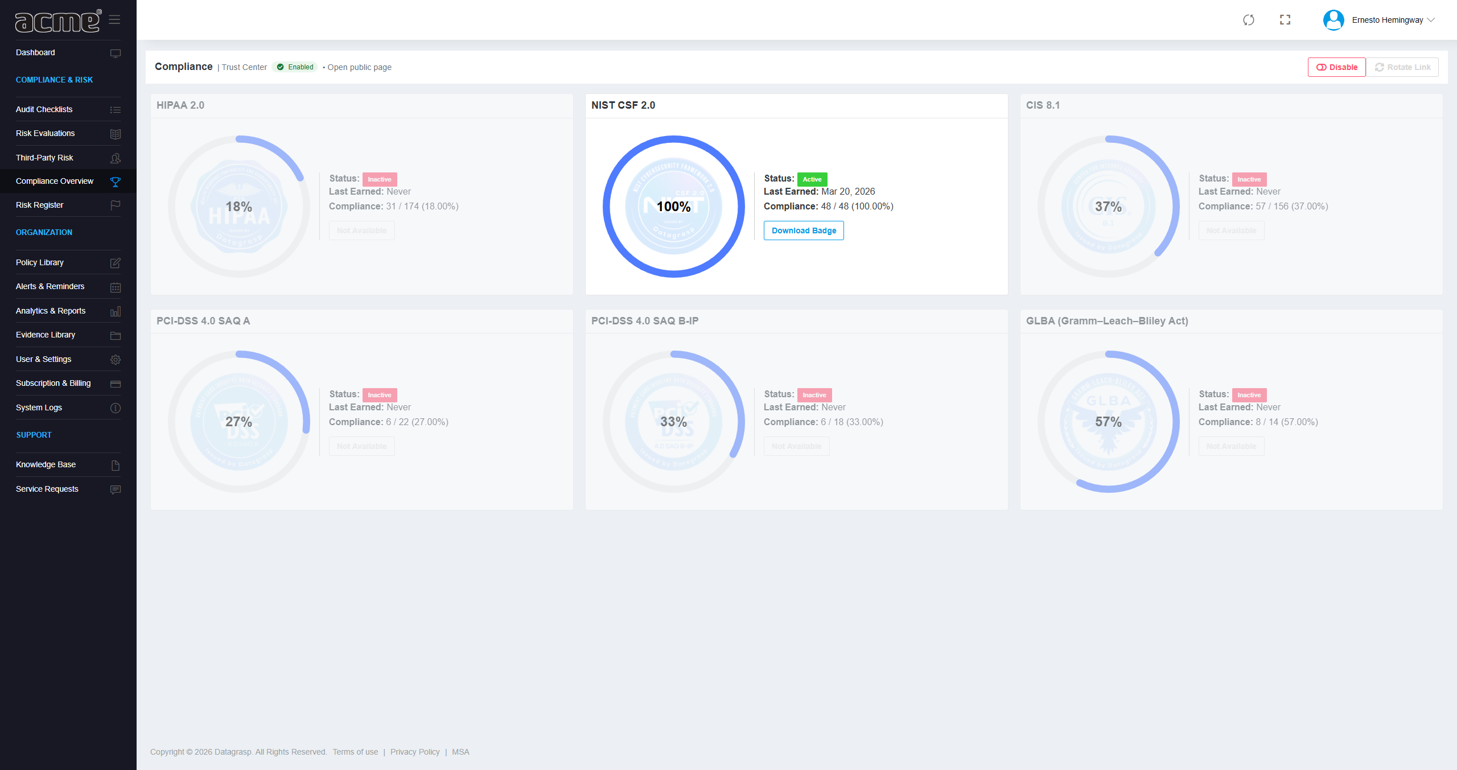The image size is (1457, 770).
Task: Enter fullscreen using the expand icon
Action: click(1285, 19)
